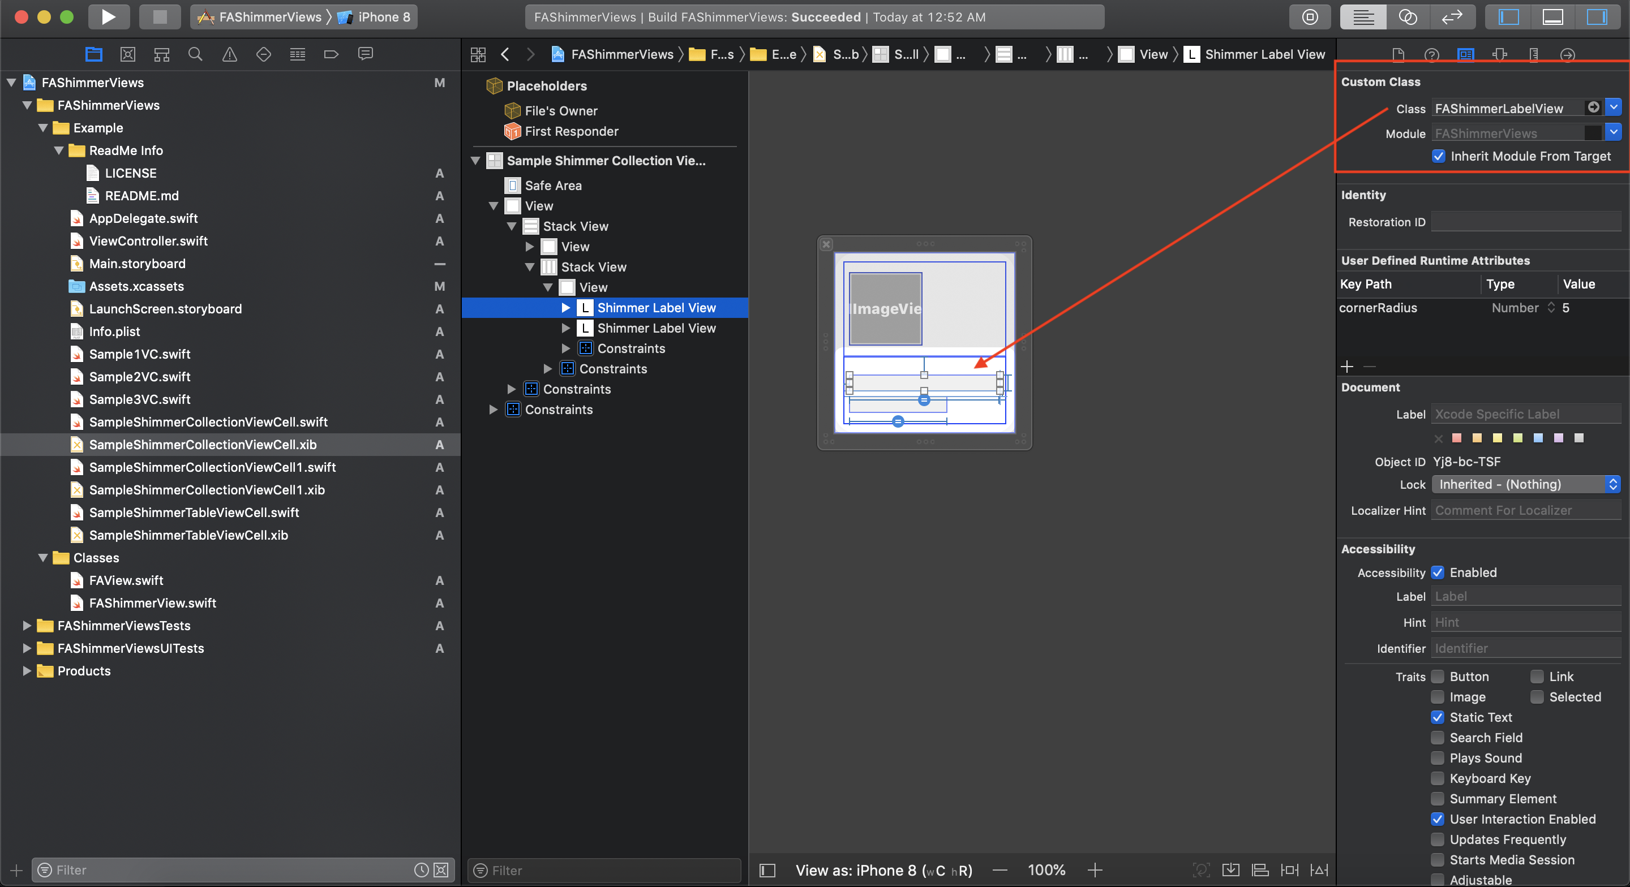Image resolution: width=1630 pixels, height=887 pixels.
Task: Click the Align constraints icon in canvas bar
Action: 1260,870
